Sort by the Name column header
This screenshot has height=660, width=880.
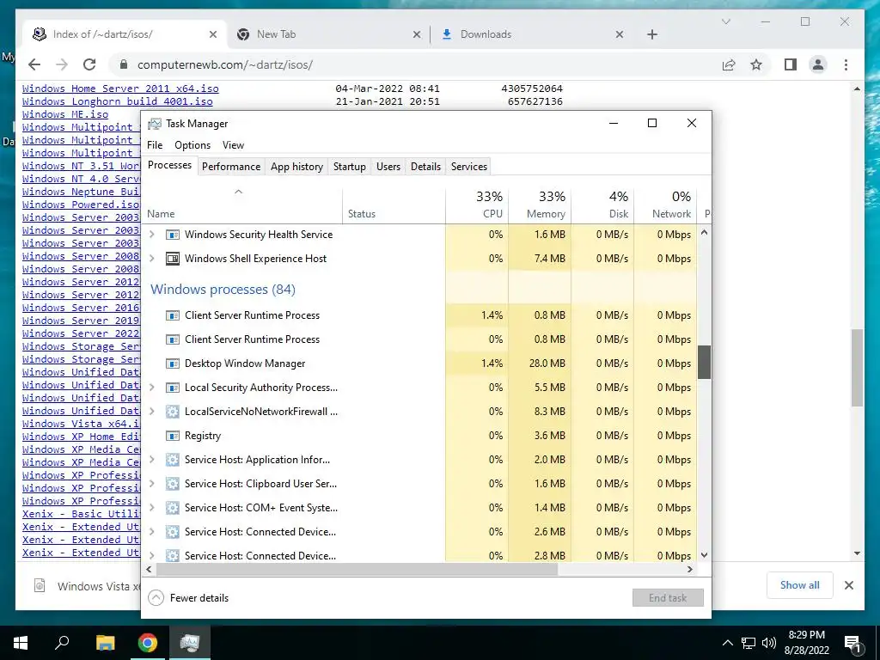point(242,205)
